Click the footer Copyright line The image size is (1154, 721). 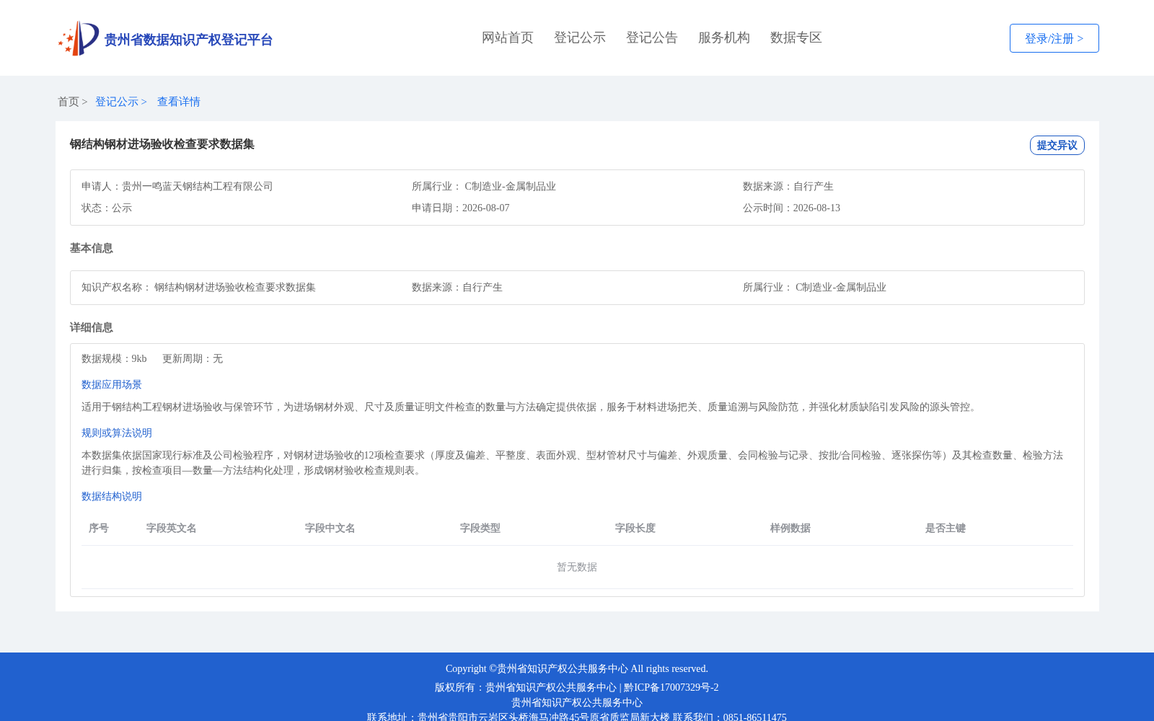pos(577,668)
